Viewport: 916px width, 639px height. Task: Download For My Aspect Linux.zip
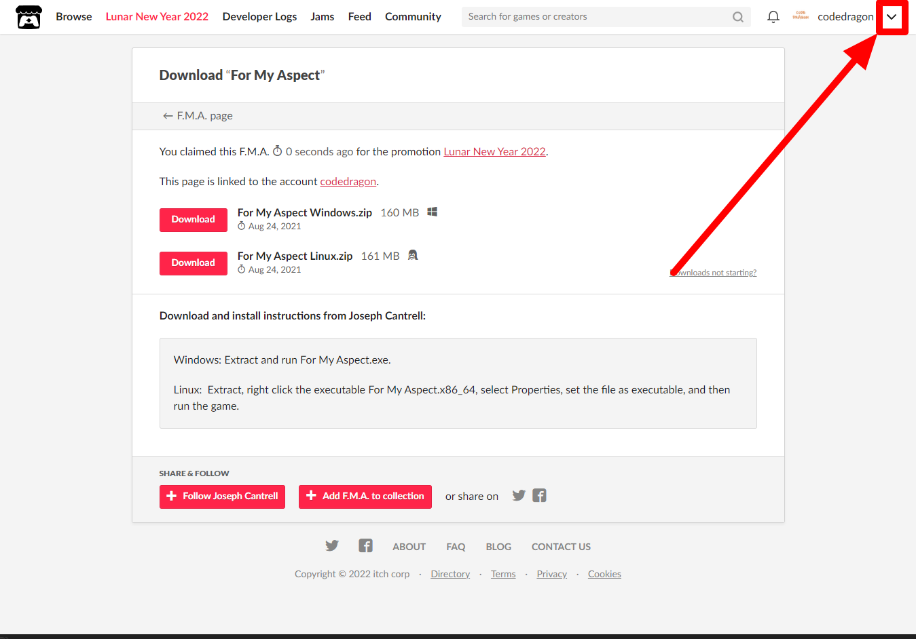point(194,263)
